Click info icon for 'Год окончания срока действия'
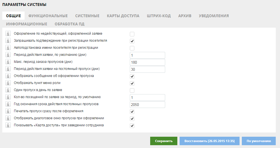The width and height of the screenshot is (280, 148). click(8, 104)
